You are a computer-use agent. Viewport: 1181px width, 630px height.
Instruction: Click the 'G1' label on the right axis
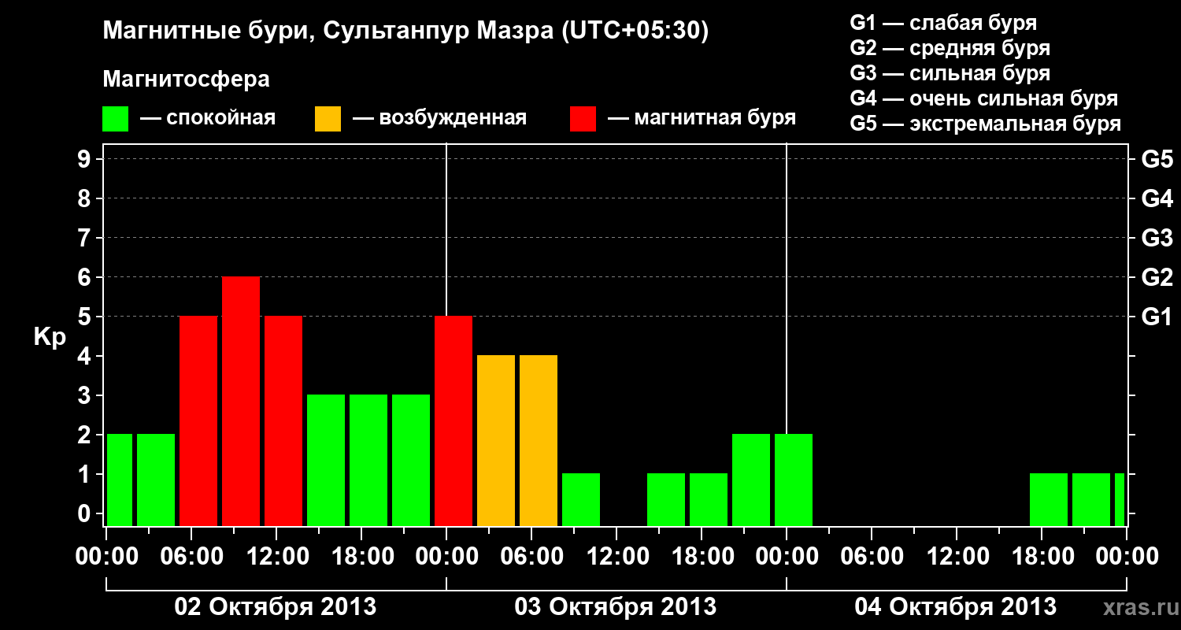(x=1157, y=317)
